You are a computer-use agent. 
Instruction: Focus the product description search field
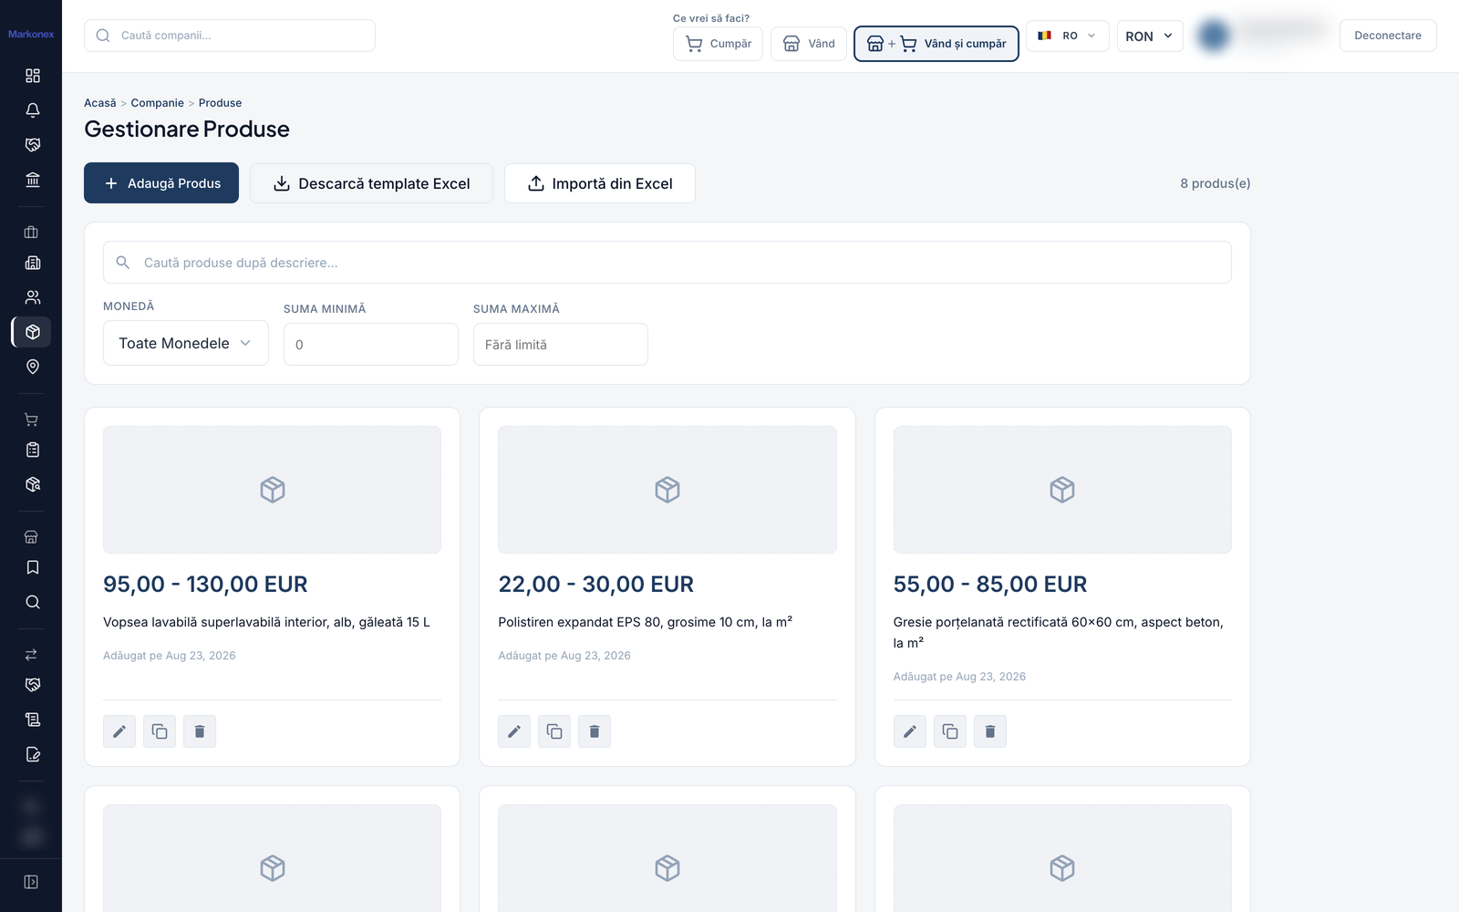(667, 263)
